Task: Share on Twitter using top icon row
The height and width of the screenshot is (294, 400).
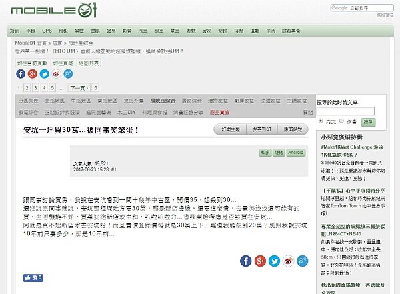Action: click(x=45, y=74)
